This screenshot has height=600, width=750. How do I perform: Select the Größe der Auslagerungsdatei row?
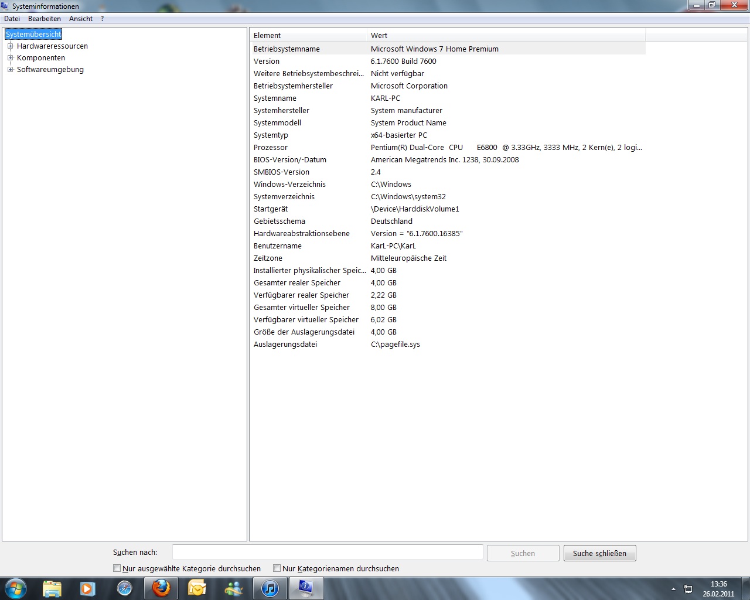click(448, 332)
